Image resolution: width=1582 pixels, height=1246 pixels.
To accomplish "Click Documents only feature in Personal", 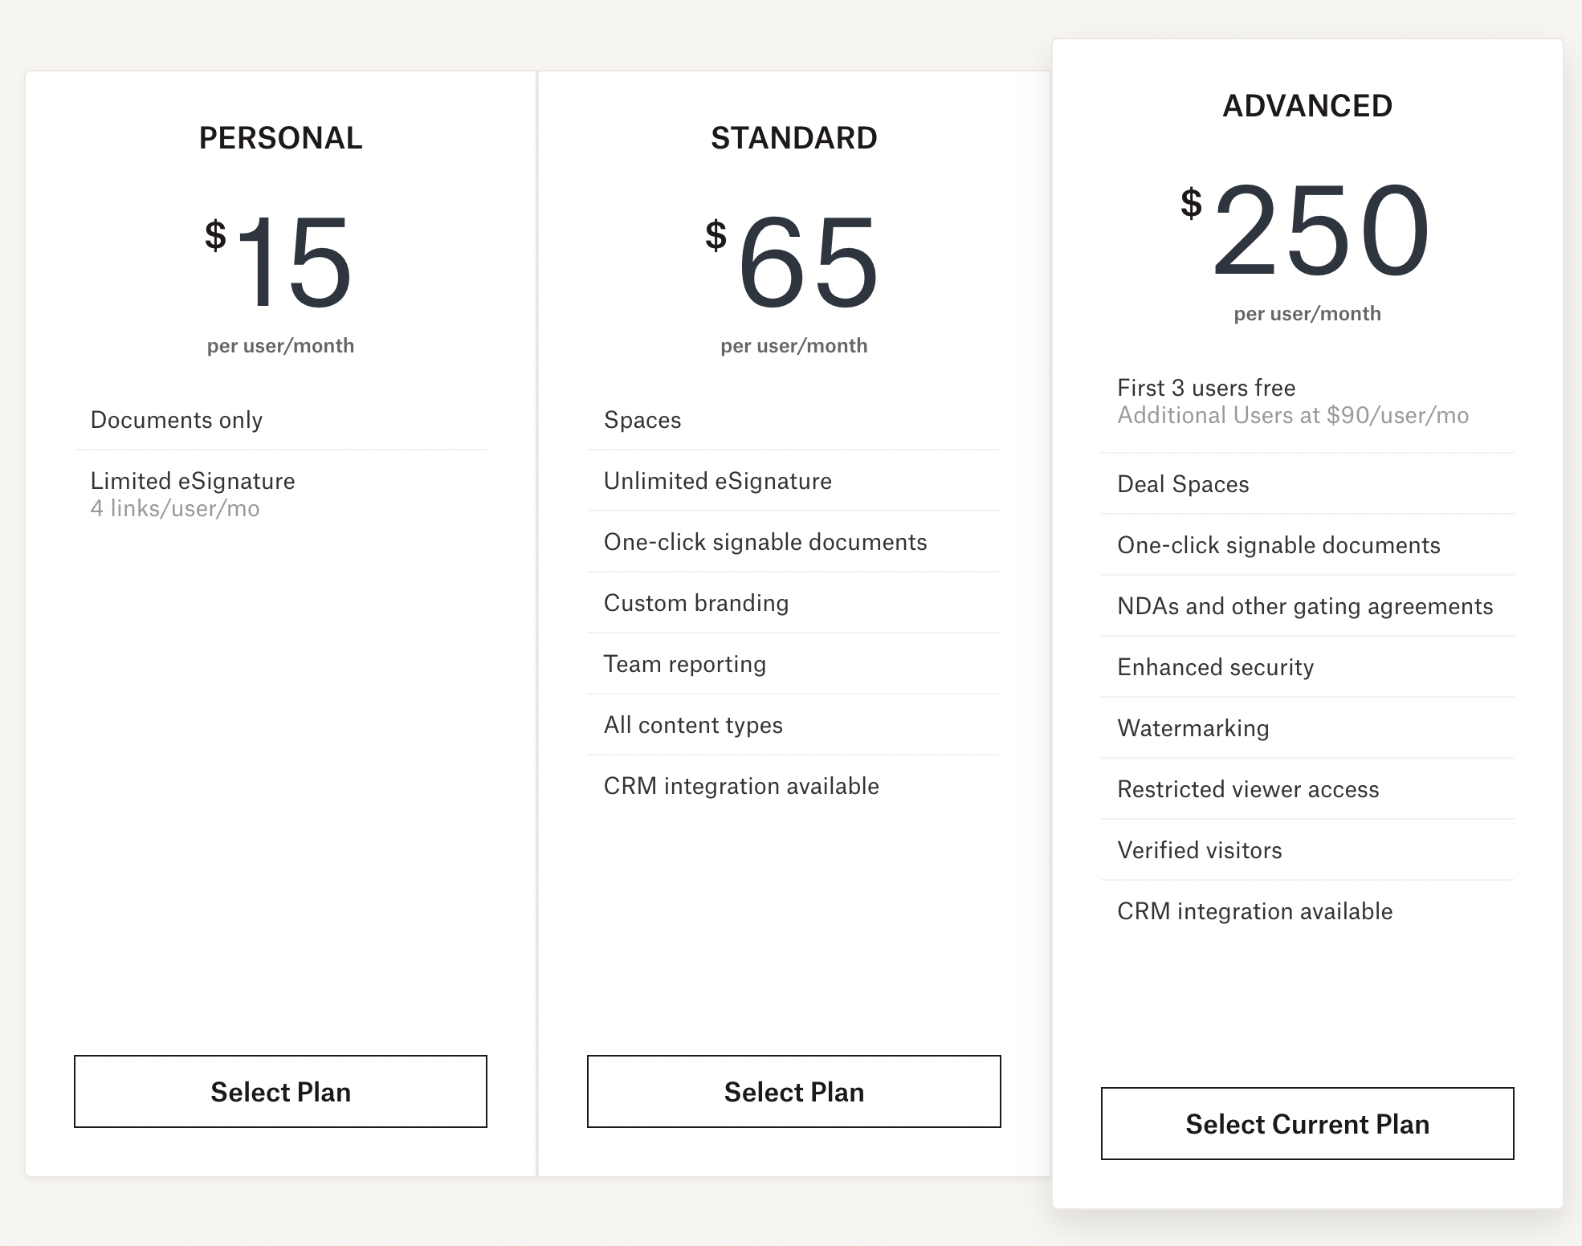I will point(280,420).
